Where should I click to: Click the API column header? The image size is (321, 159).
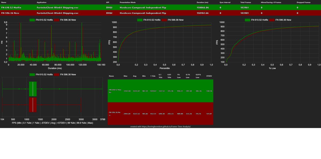tap(108, 2)
